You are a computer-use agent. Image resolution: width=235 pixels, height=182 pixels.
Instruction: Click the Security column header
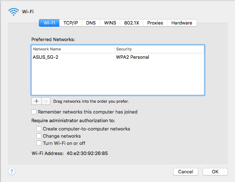pyautogui.click(x=159, y=49)
